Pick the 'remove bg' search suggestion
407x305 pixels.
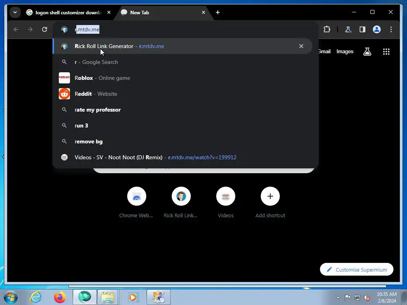click(182, 142)
